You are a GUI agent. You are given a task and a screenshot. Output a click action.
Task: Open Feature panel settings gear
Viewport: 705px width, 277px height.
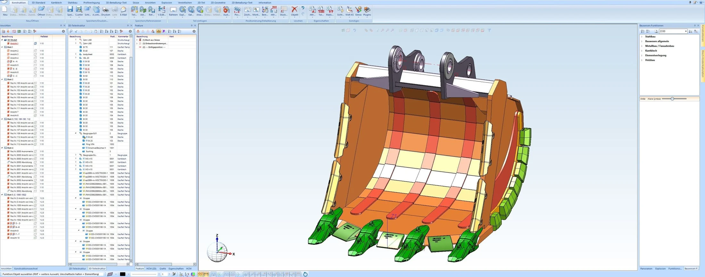click(x=194, y=31)
